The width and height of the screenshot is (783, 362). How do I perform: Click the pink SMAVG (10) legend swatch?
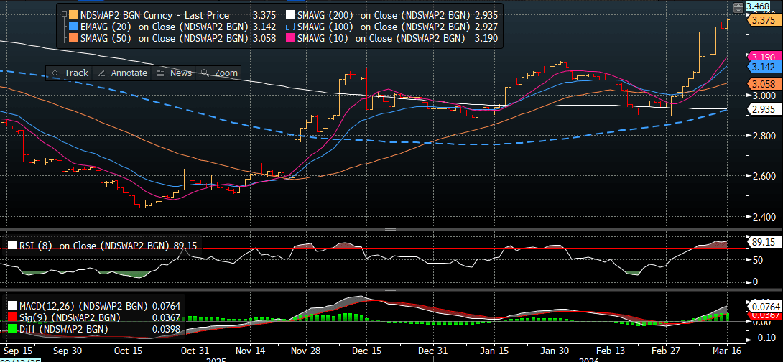[290, 38]
